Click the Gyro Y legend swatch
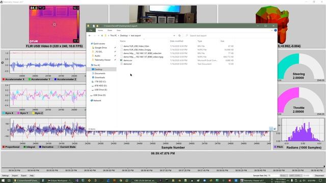The width and height of the screenshot is (326, 183). 18,113
